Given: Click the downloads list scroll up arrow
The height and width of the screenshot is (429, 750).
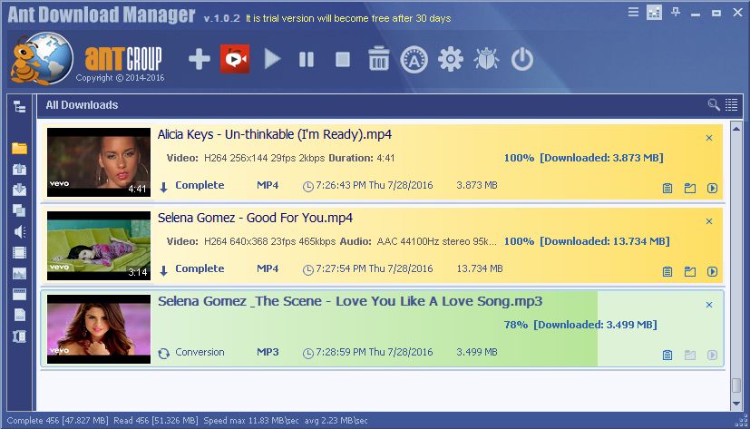Looking at the screenshot, I should (x=736, y=129).
